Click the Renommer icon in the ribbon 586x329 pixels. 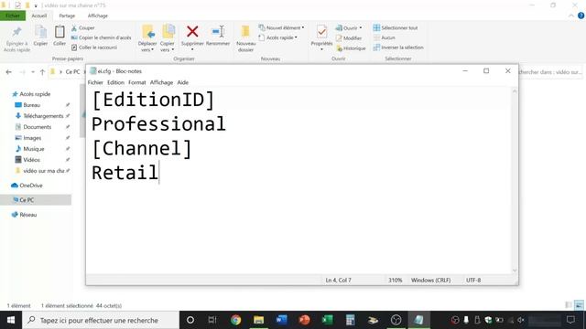click(x=218, y=32)
